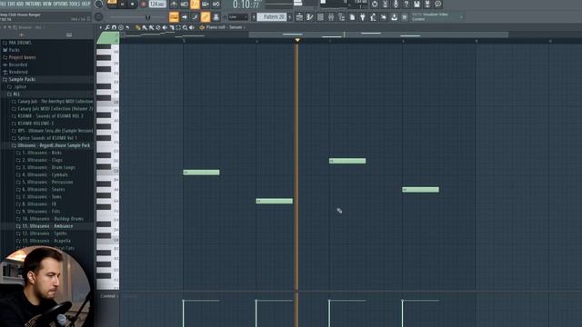
Task: Click the download content library icon
Action: (x=394, y=17)
